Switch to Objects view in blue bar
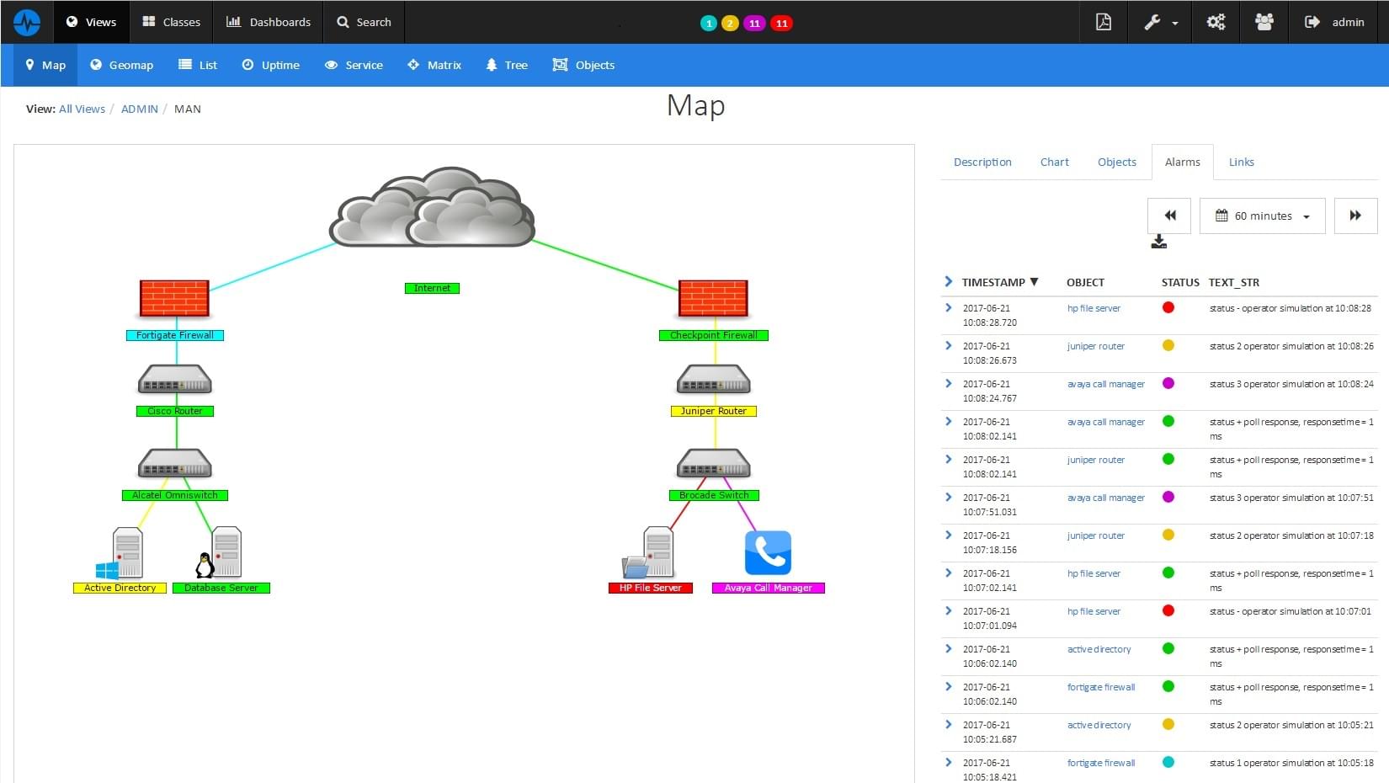 pos(583,65)
